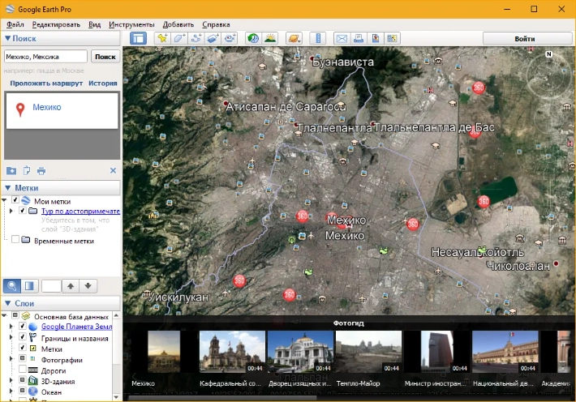Expand the Тур по достопримечательностям folder

click(11, 211)
